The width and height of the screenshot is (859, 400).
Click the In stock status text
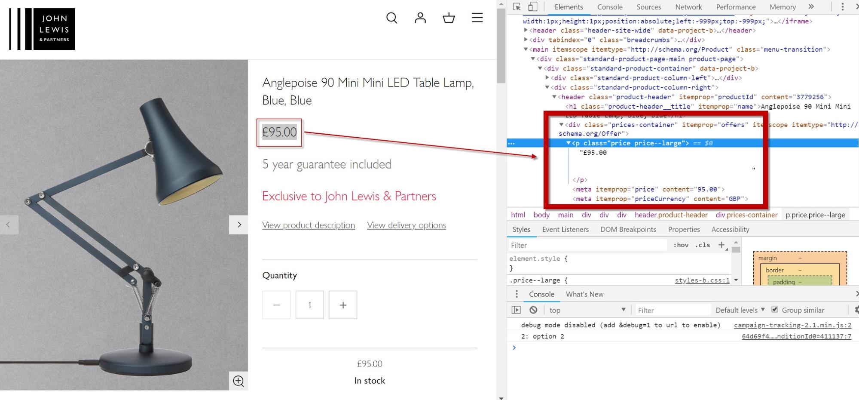[370, 381]
